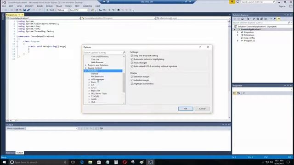The image size is (294, 165).
Task: Select File Extension under Text Editor
Action: [x=97, y=77]
